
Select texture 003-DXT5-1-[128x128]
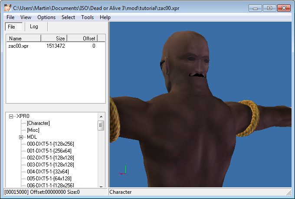(50, 165)
